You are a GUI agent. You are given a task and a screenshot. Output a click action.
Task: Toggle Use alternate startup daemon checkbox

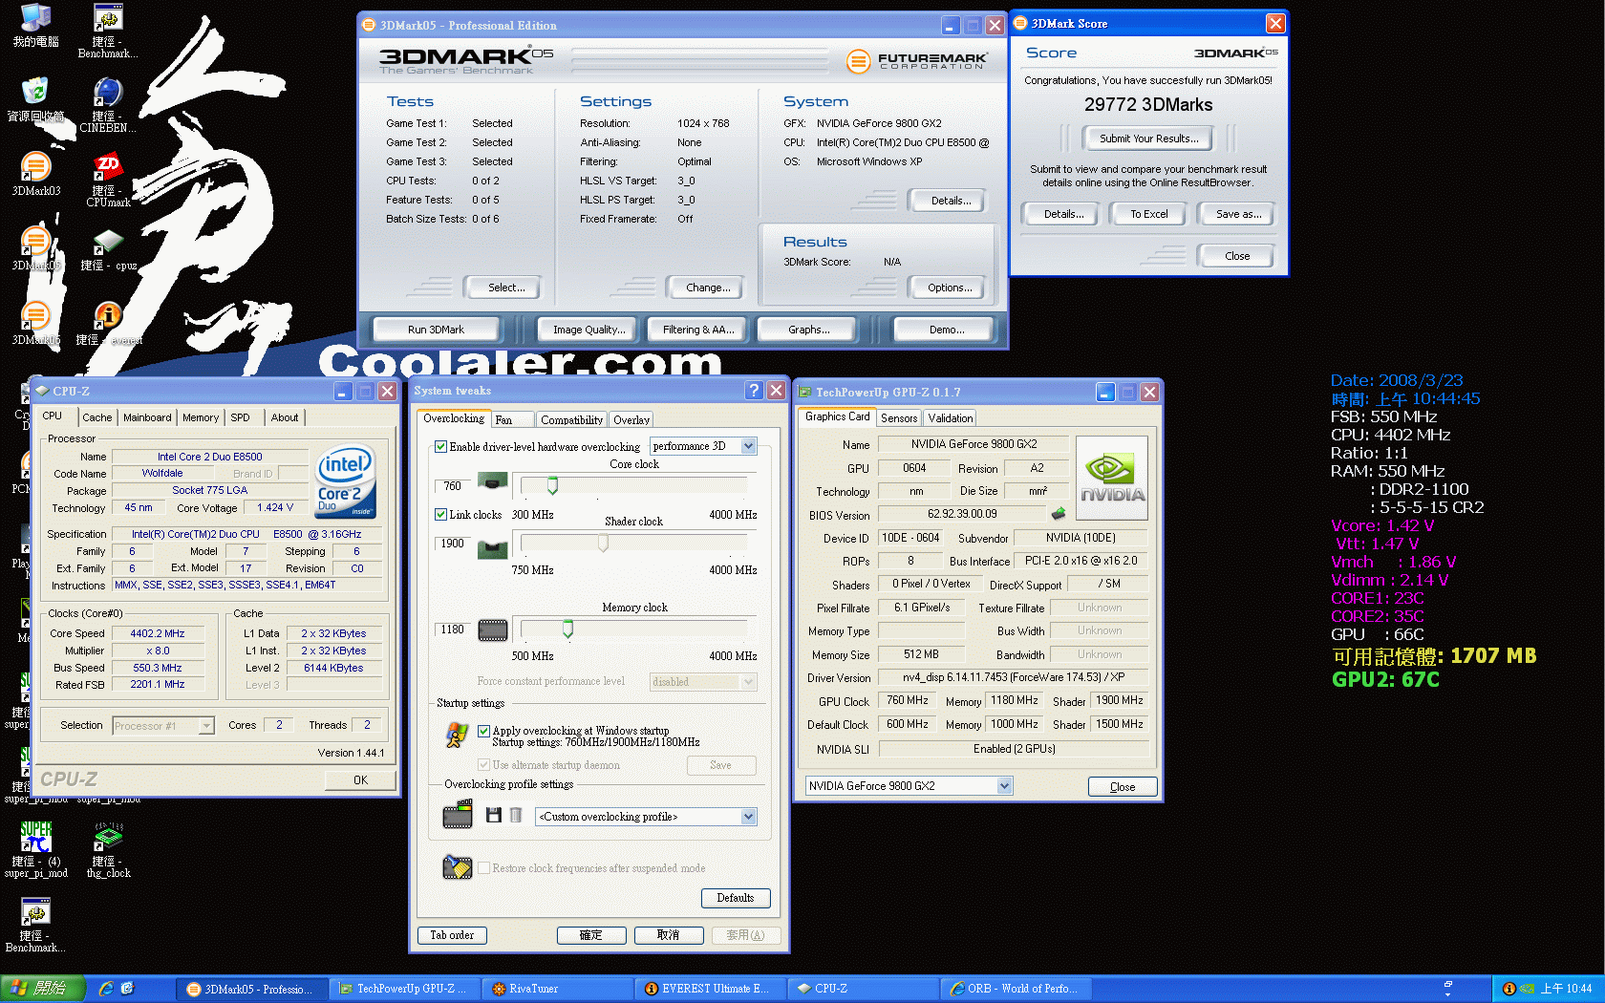click(483, 764)
